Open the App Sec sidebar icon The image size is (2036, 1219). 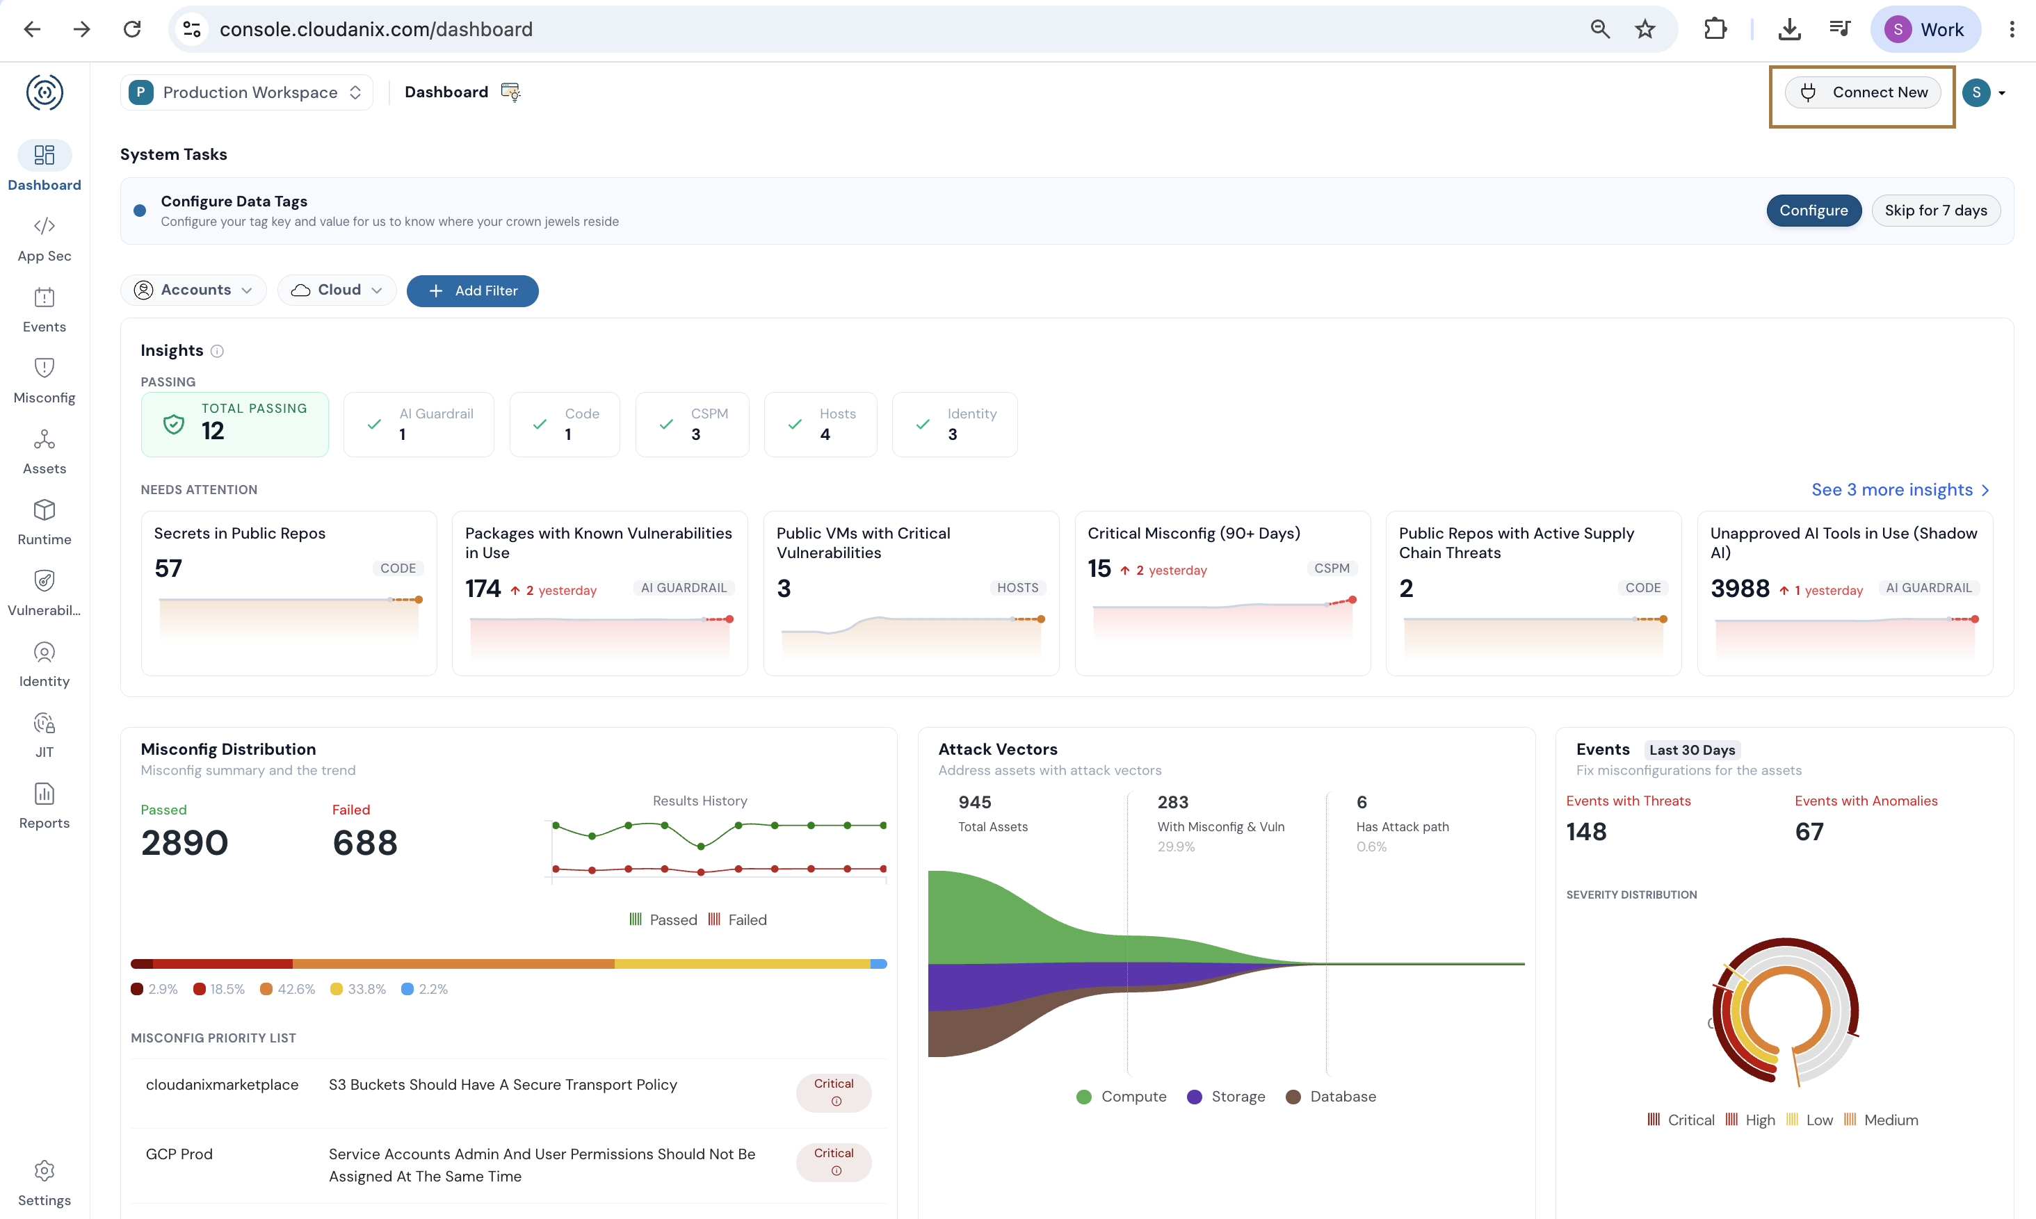click(45, 226)
